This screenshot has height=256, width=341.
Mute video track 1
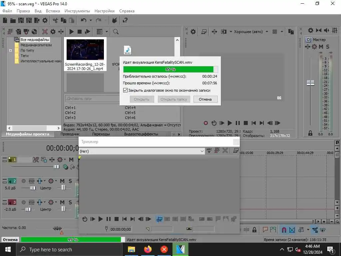[71, 160]
